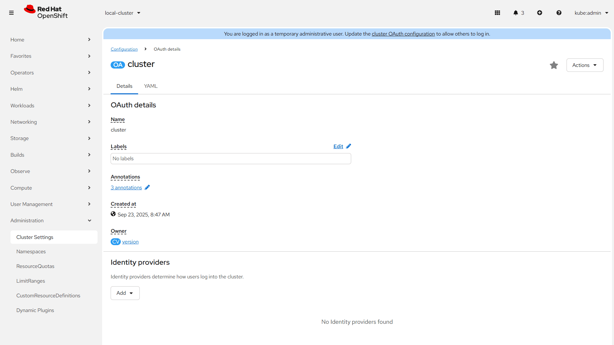Screen dimensions: 614x345
Task: Select Namespaces in the sidebar
Action: pos(31,252)
